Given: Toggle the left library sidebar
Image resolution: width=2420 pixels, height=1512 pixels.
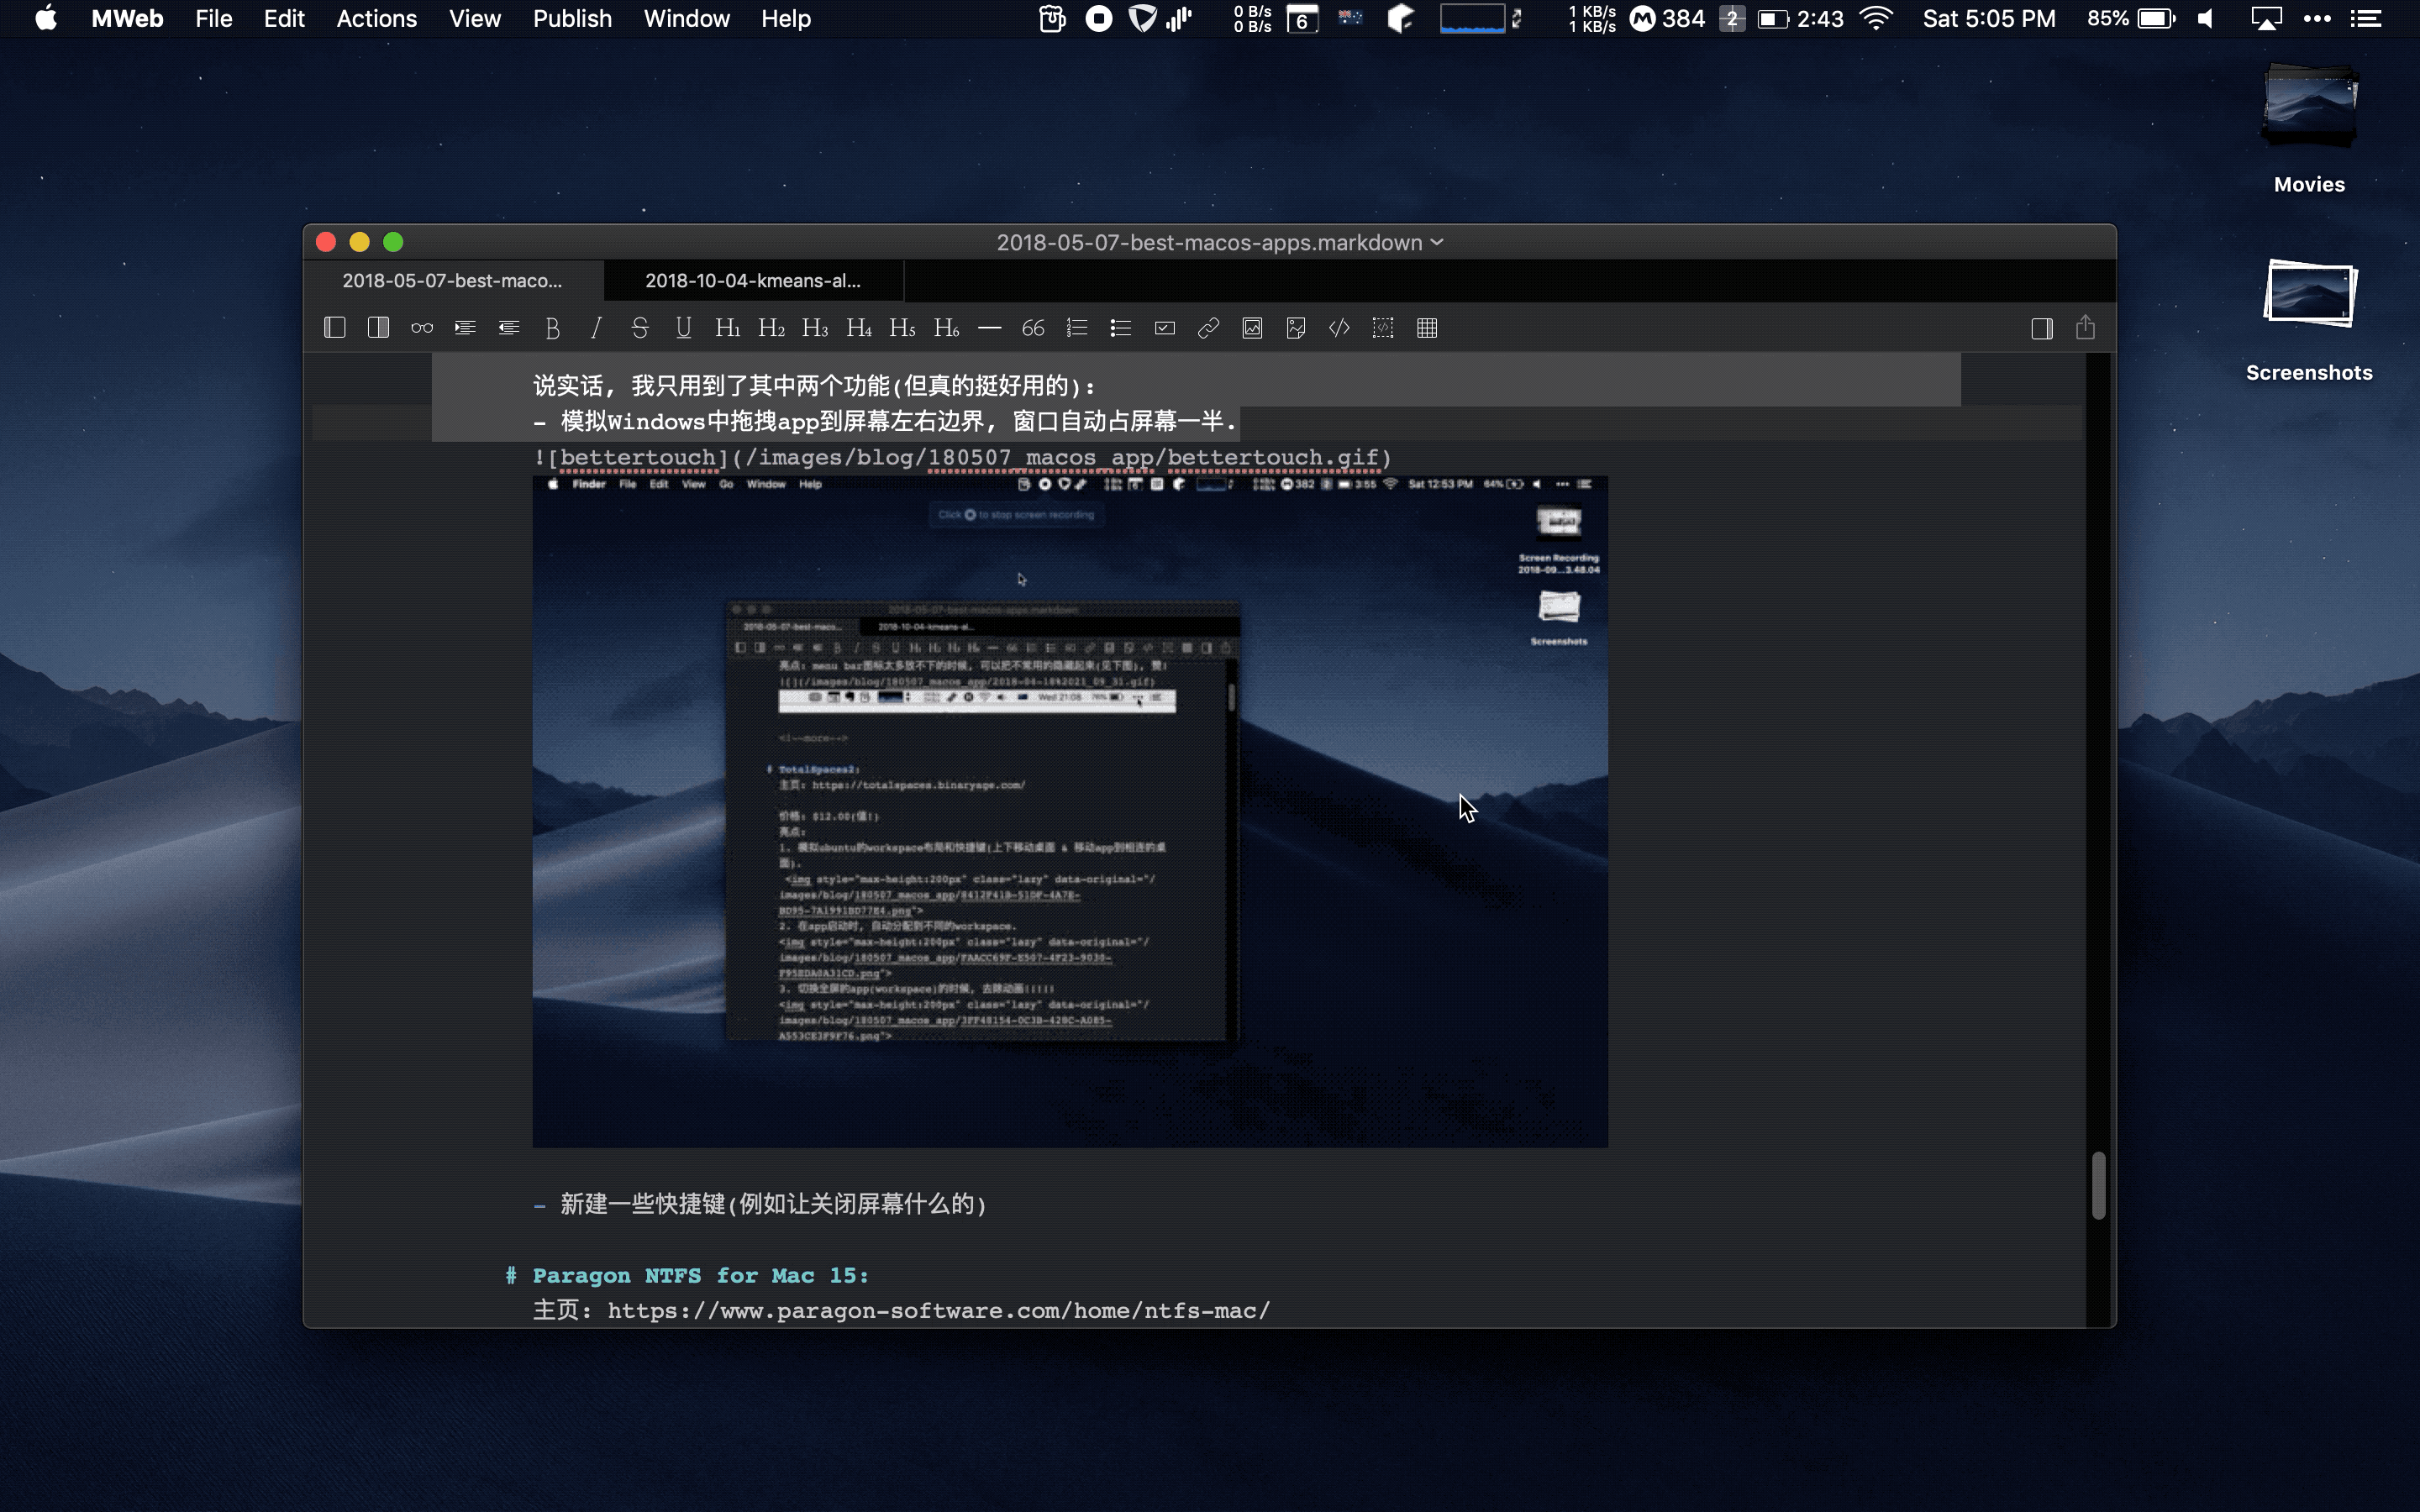Looking at the screenshot, I should tap(335, 328).
